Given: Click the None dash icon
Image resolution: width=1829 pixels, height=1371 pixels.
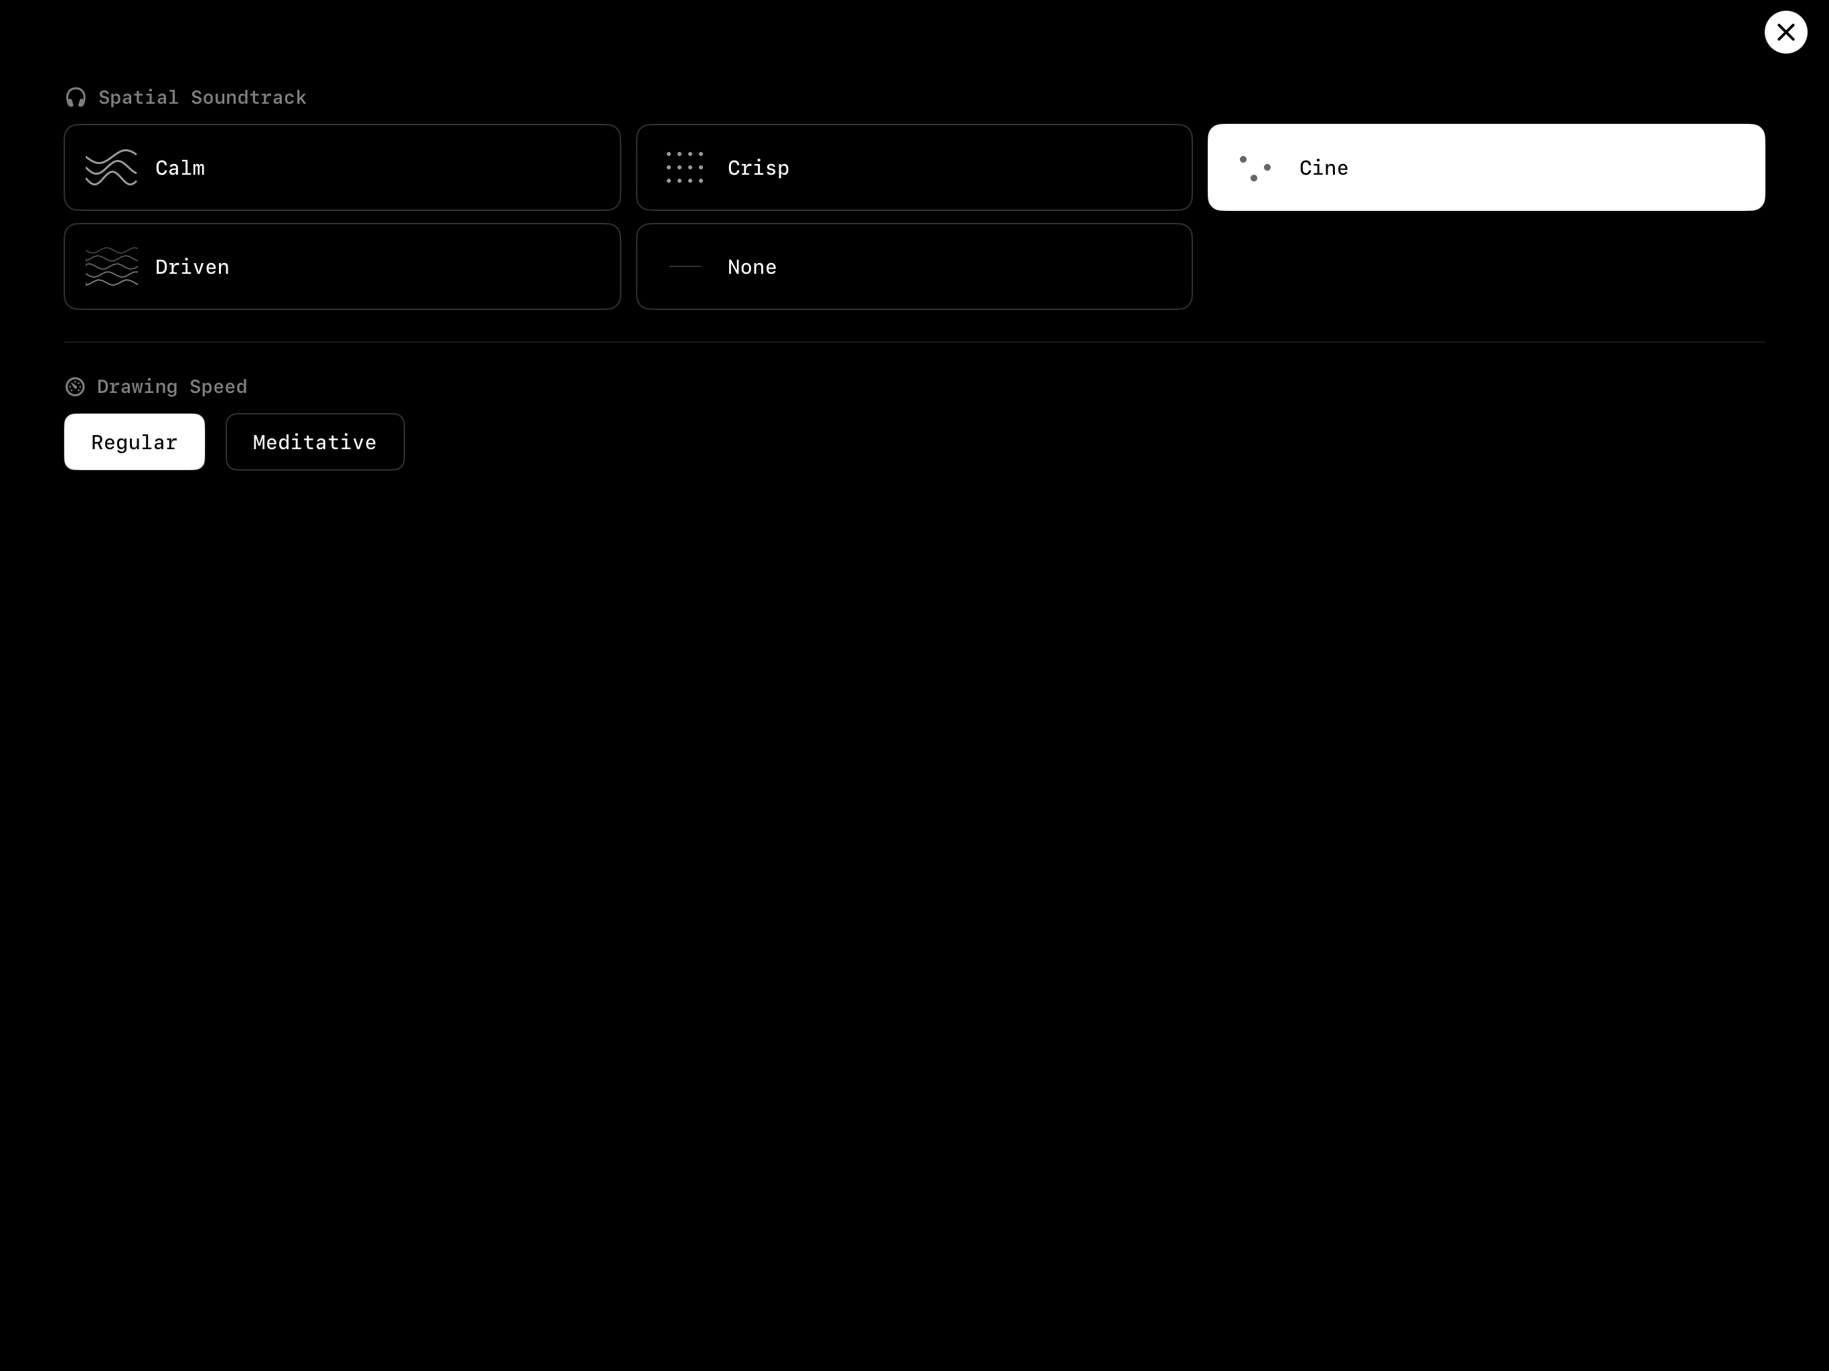Looking at the screenshot, I should pos(685,266).
